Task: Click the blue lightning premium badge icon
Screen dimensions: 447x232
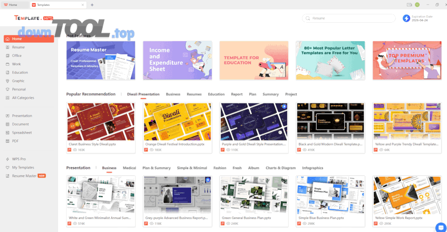Action: [406, 18]
